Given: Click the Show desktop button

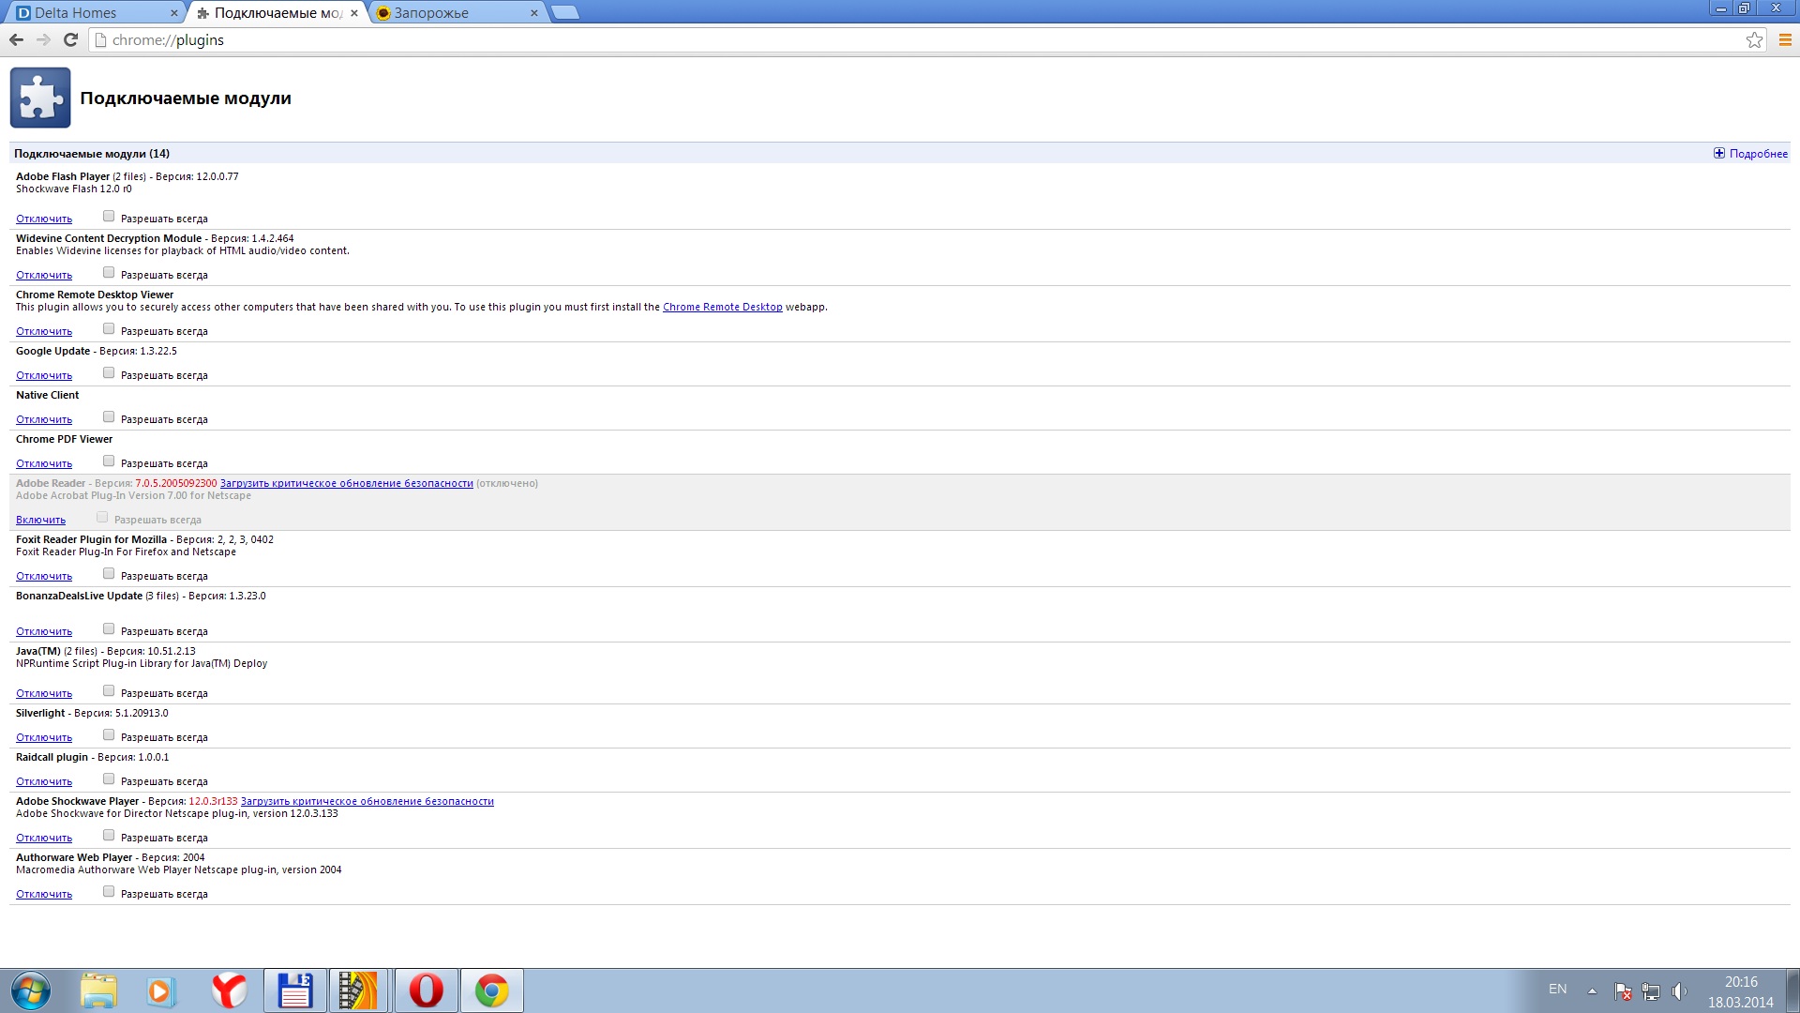Looking at the screenshot, I should tap(1792, 990).
